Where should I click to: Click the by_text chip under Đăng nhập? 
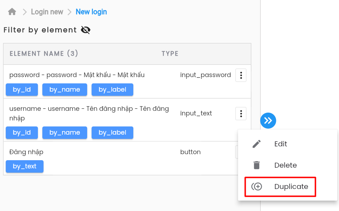pyautogui.click(x=25, y=166)
